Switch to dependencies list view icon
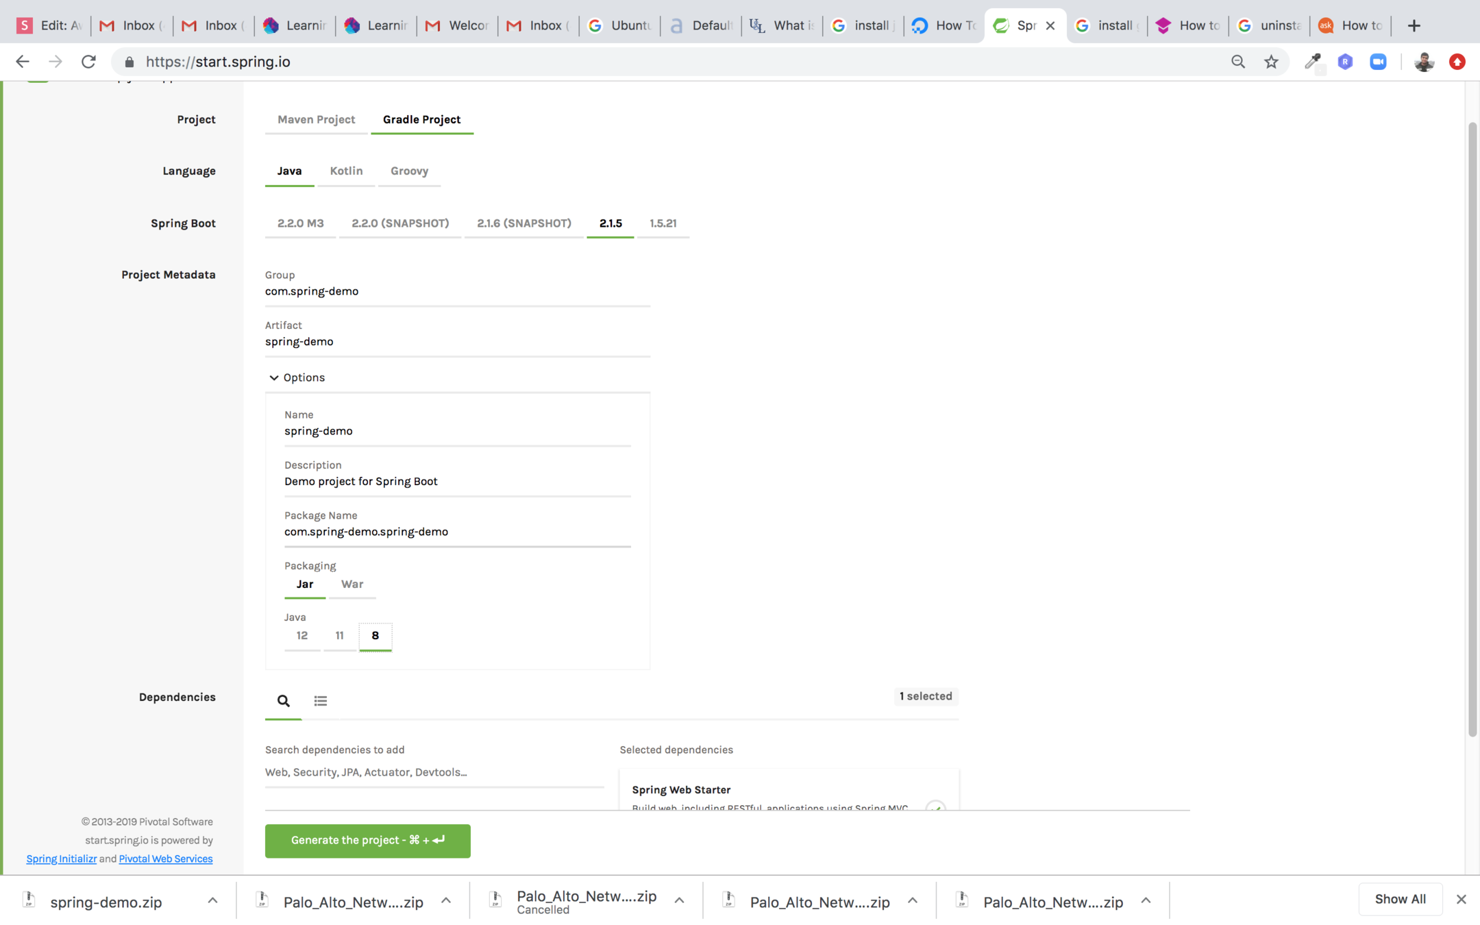 coord(320,700)
